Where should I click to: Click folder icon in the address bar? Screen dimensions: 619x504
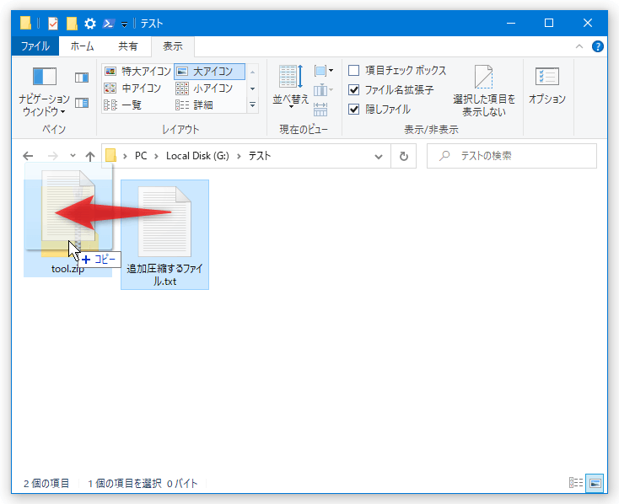[x=111, y=156]
